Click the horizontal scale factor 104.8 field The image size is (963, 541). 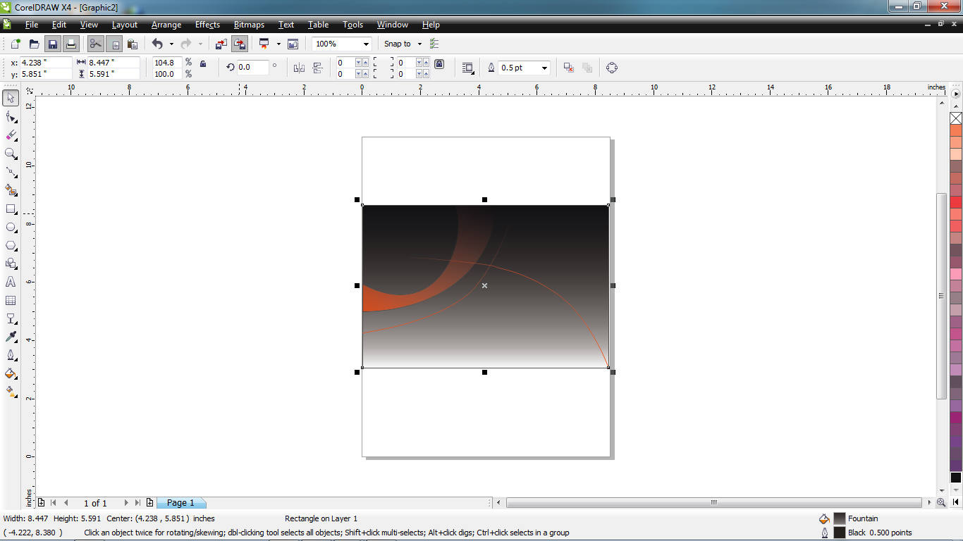(x=167, y=63)
